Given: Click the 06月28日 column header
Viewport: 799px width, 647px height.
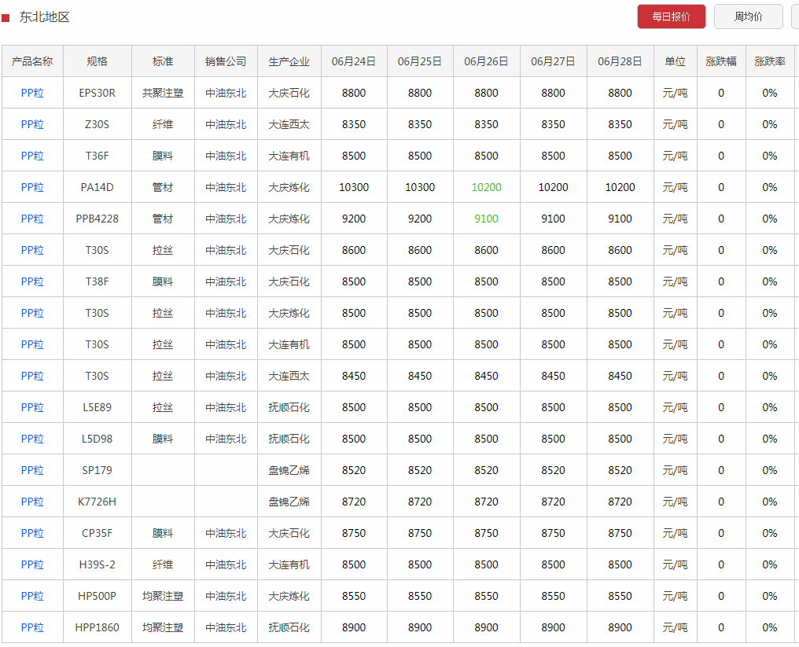Looking at the screenshot, I should [620, 61].
